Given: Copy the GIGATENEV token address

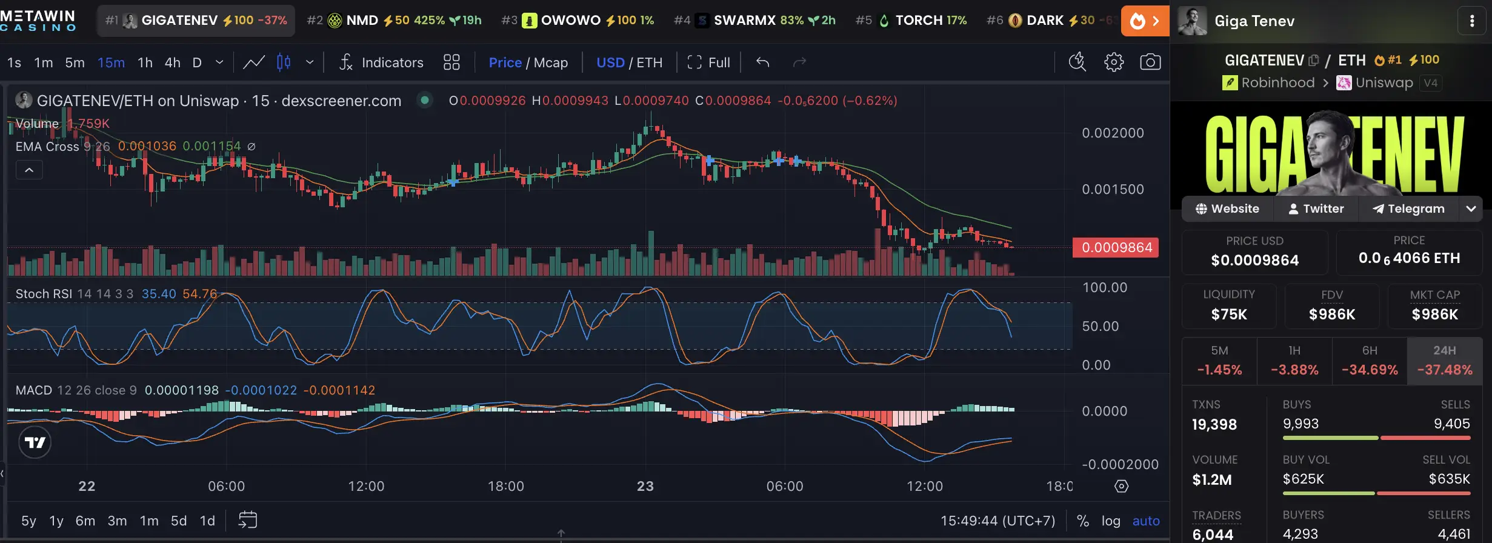Looking at the screenshot, I should 1314,61.
